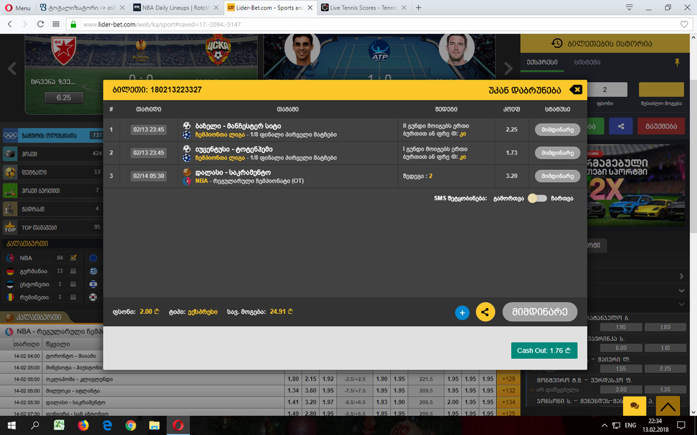Open the Juventus - Tottenham match row
The height and width of the screenshot is (435, 697).
[x=345, y=153]
